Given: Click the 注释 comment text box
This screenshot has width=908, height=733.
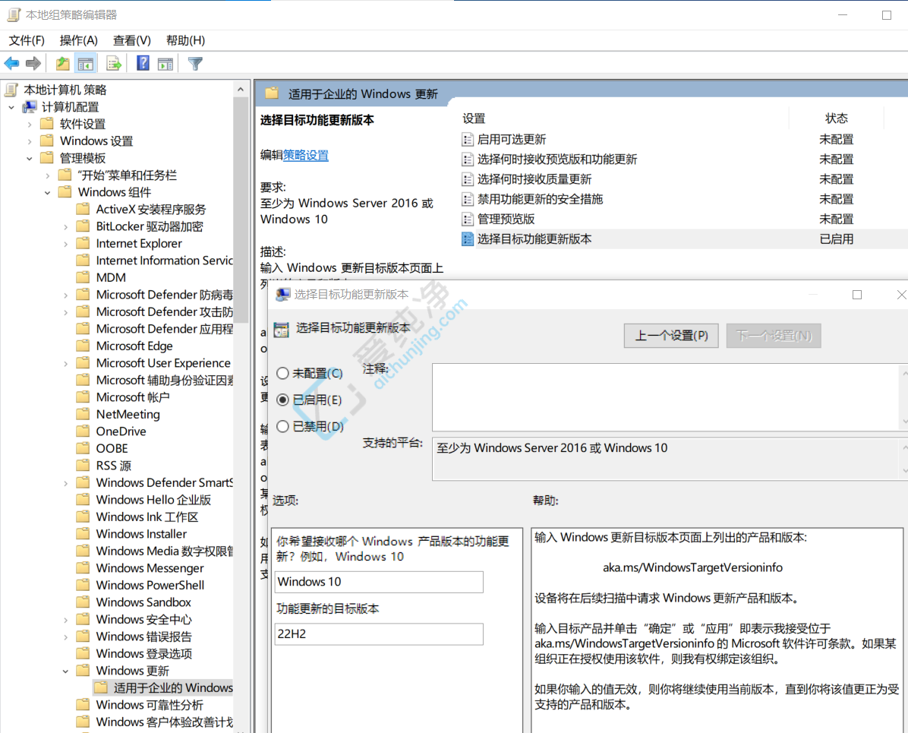Looking at the screenshot, I should [x=666, y=397].
